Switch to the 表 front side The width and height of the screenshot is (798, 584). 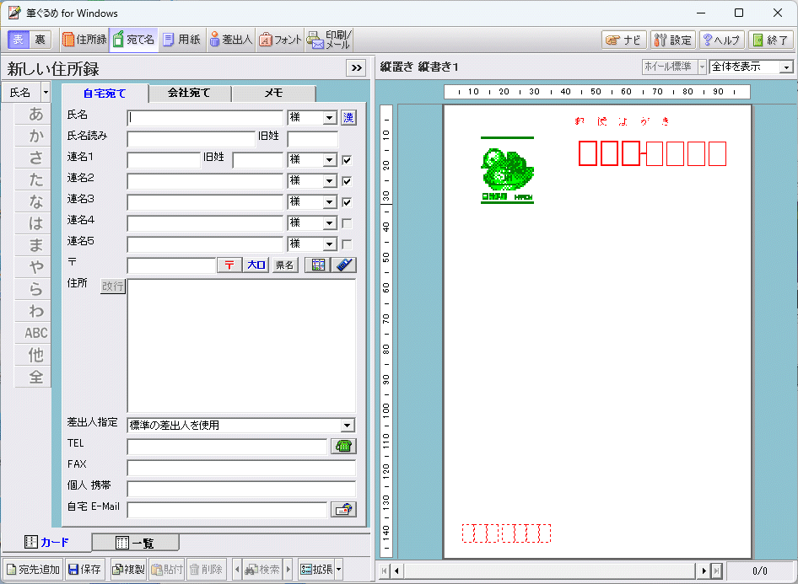click(19, 40)
